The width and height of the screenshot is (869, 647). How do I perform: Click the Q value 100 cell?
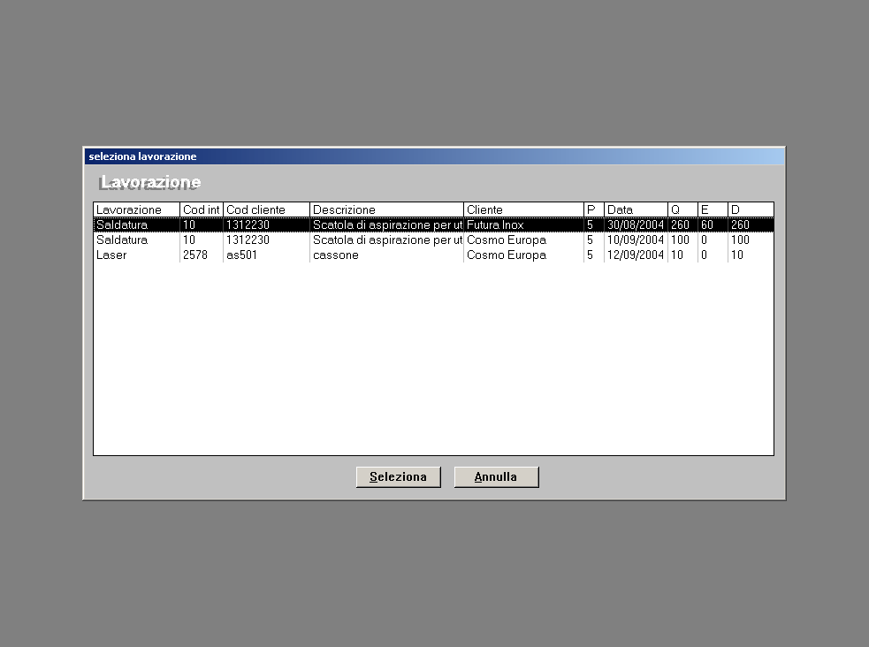coord(682,240)
